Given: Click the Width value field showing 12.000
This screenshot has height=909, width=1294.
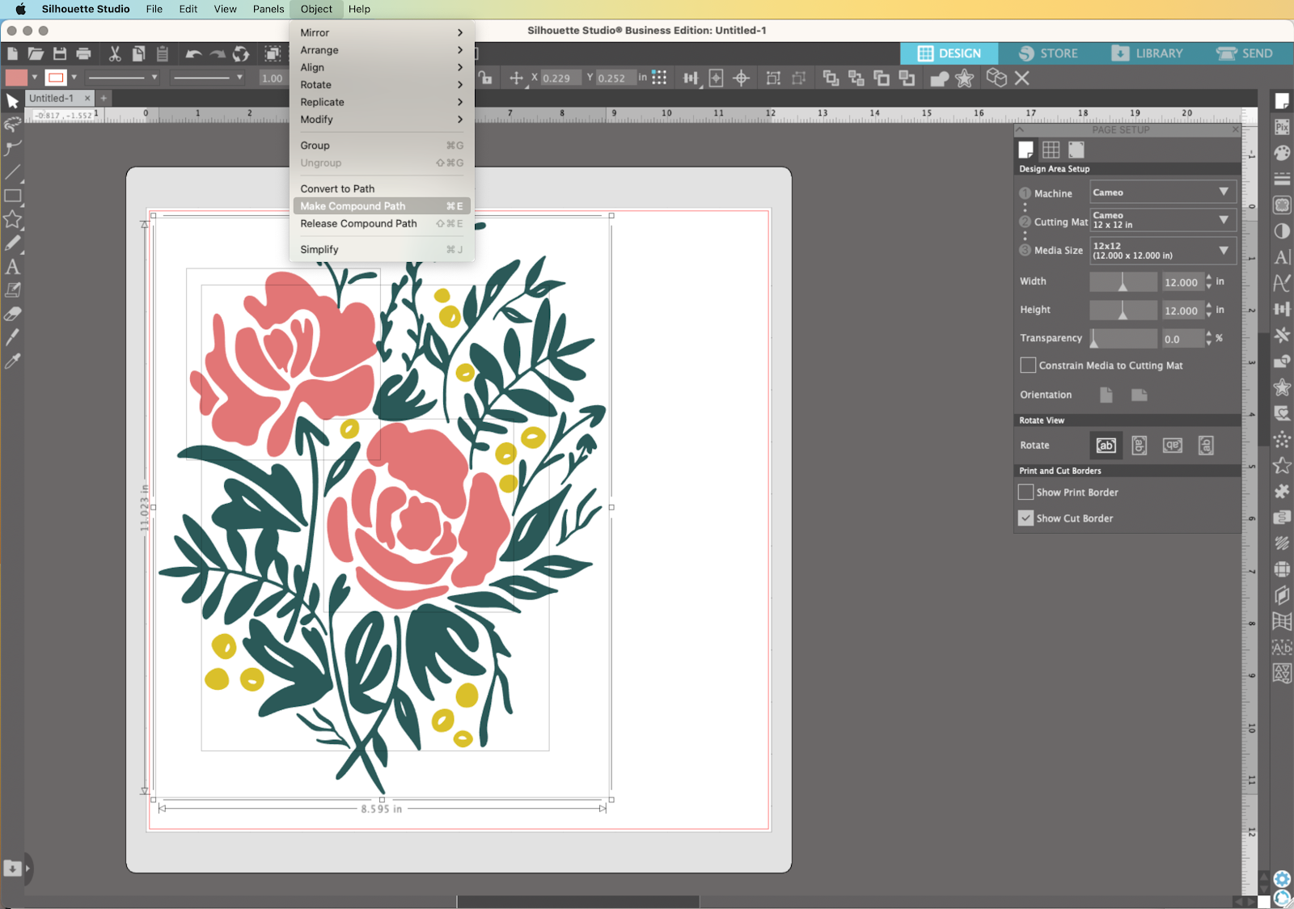Looking at the screenshot, I should pyautogui.click(x=1182, y=282).
